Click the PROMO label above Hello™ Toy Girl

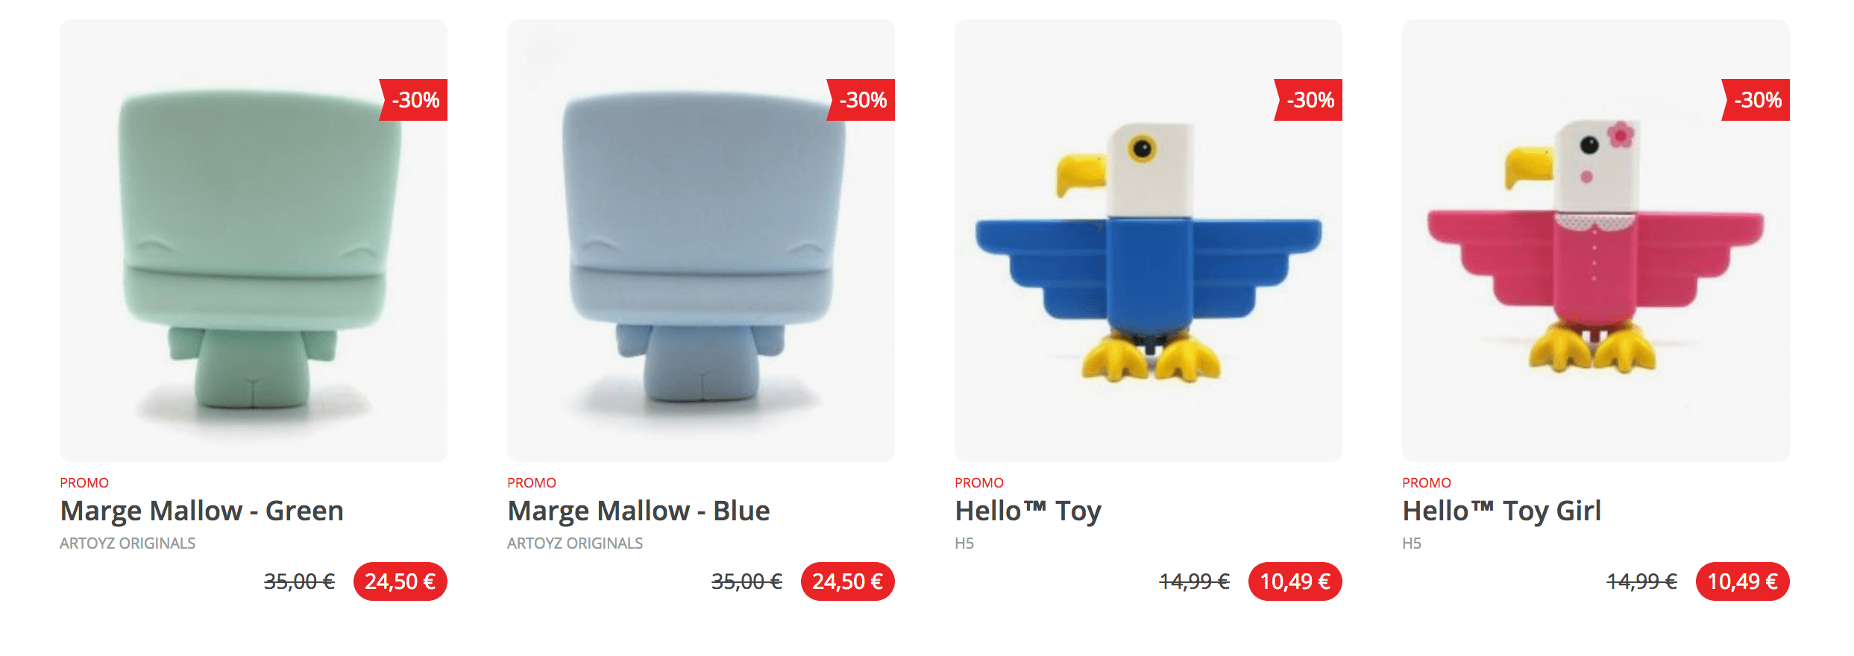click(x=1427, y=483)
